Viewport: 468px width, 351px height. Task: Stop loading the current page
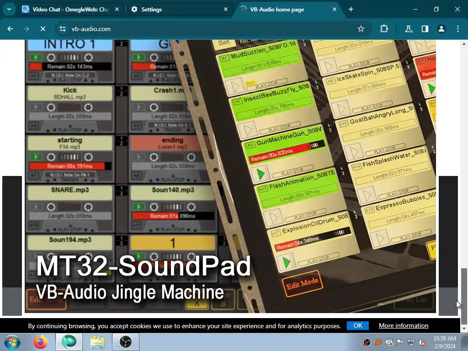(x=43, y=29)
